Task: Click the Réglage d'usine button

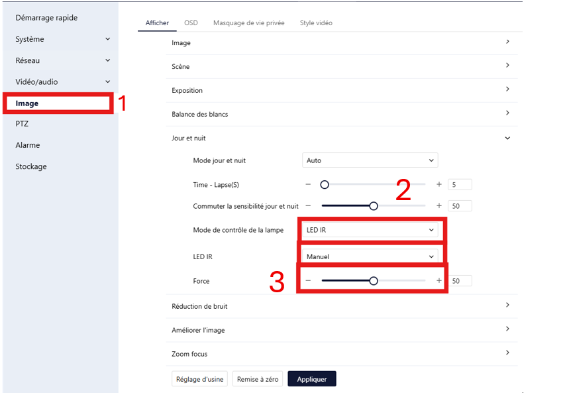Action: pos(200,379)
